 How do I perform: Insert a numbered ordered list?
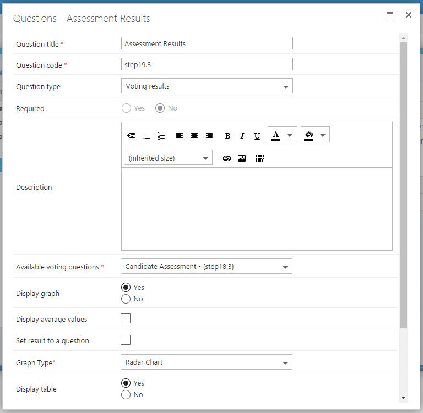[x=161, y=136]
